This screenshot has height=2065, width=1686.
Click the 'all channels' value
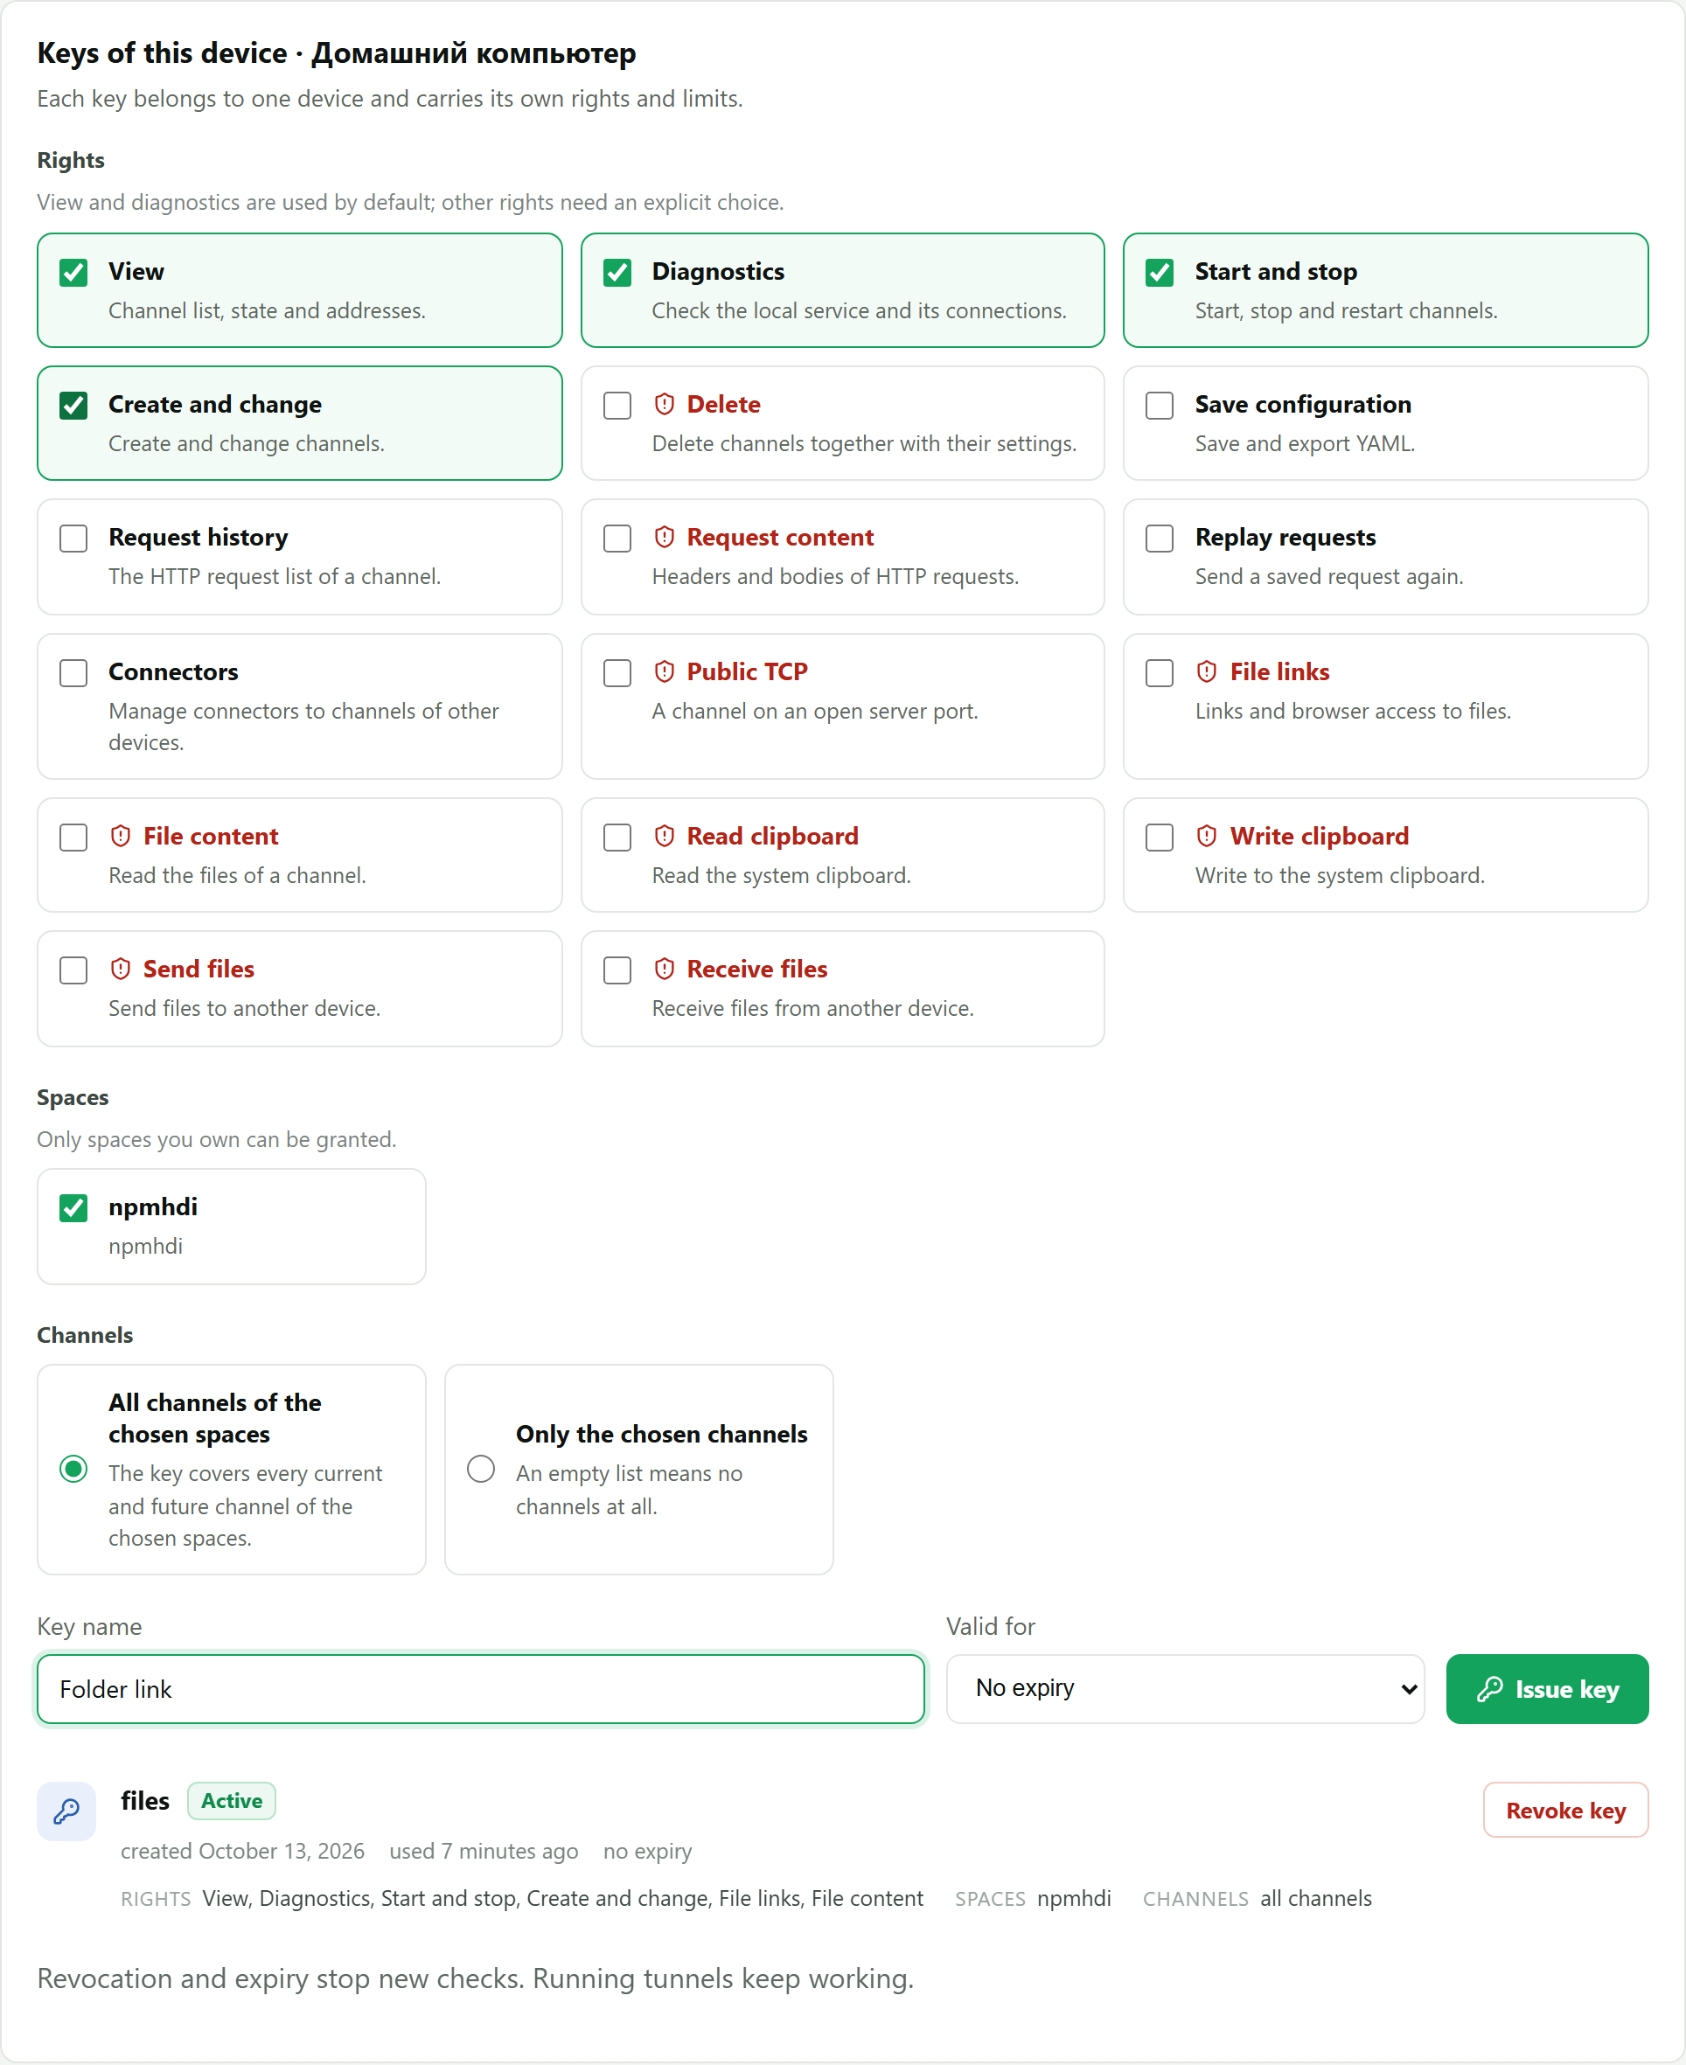coord(1316,1898)
